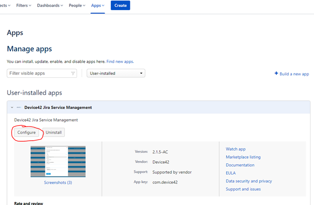Screen dimensions: 314x205
Task: Open the EULA link
Action: (x=230, y=173)
